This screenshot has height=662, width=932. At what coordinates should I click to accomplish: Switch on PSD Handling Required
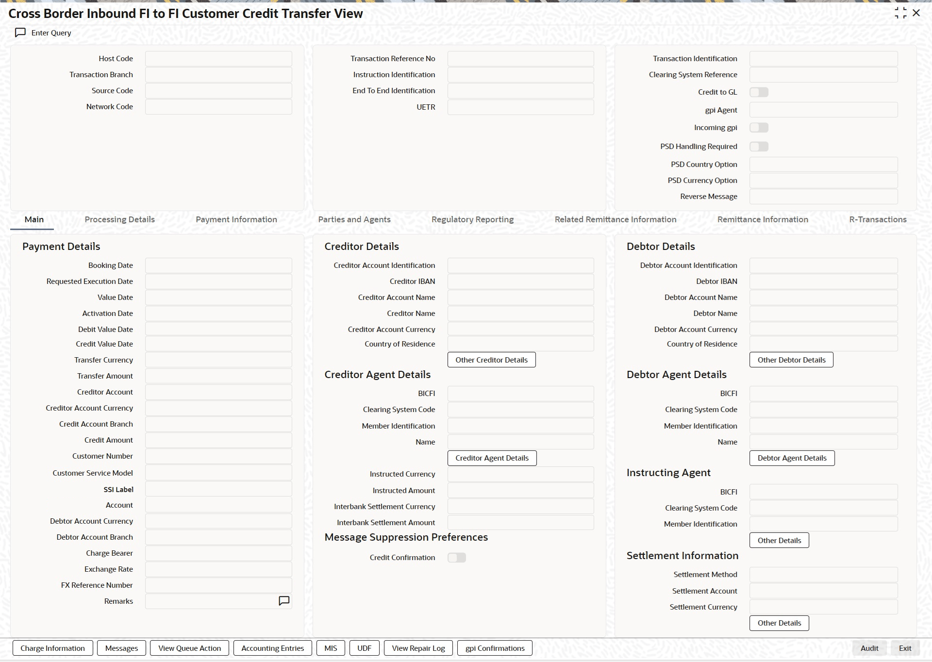(x=759, y=147)
